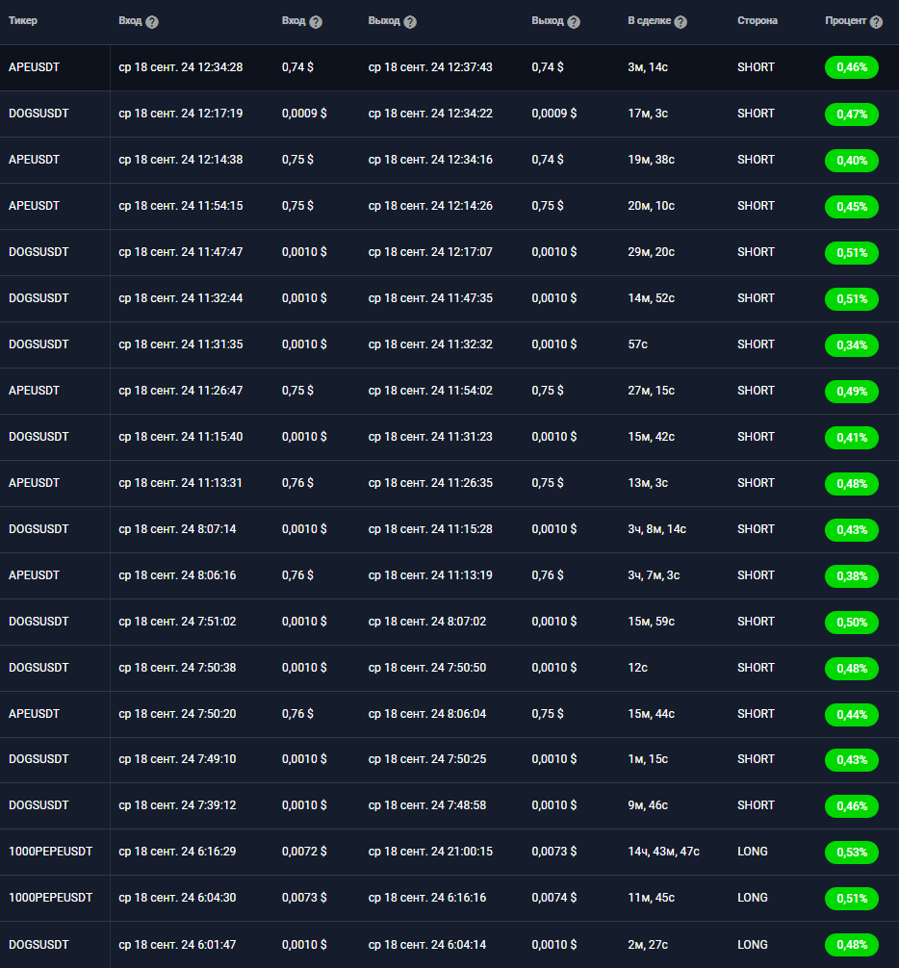Viewport: 899px width, 968px height.
Task: Click 0,43% badge in the 1м, 15с row
Action: pos(852,760)
